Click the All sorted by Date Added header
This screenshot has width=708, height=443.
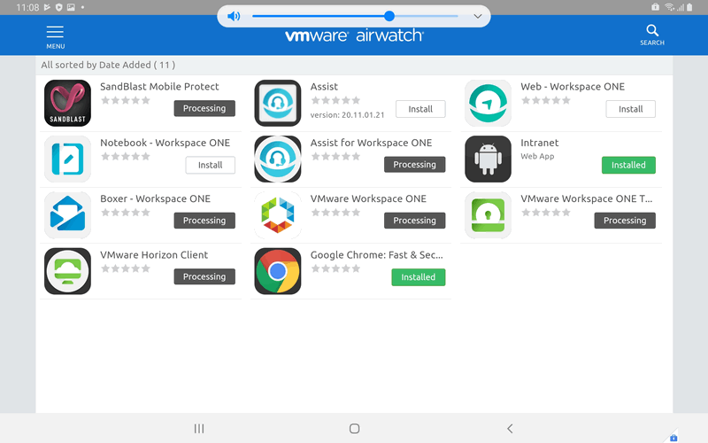pyautogui.click(x=108, y=65)
